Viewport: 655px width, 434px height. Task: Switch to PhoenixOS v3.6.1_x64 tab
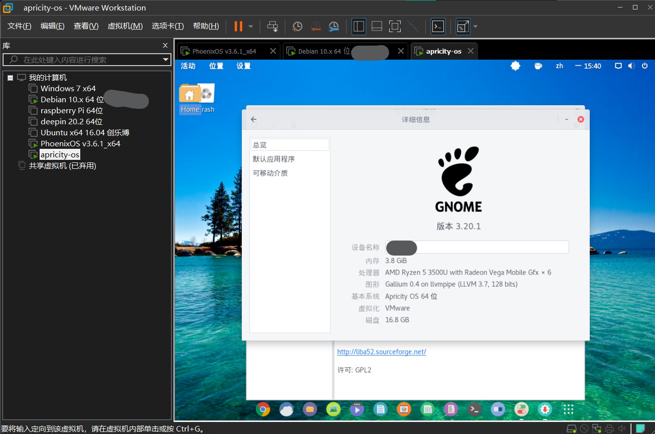224,51
